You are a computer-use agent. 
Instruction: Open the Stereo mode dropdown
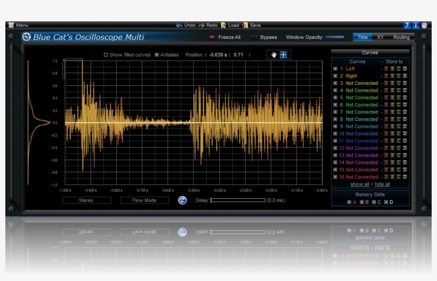point(87,200)
